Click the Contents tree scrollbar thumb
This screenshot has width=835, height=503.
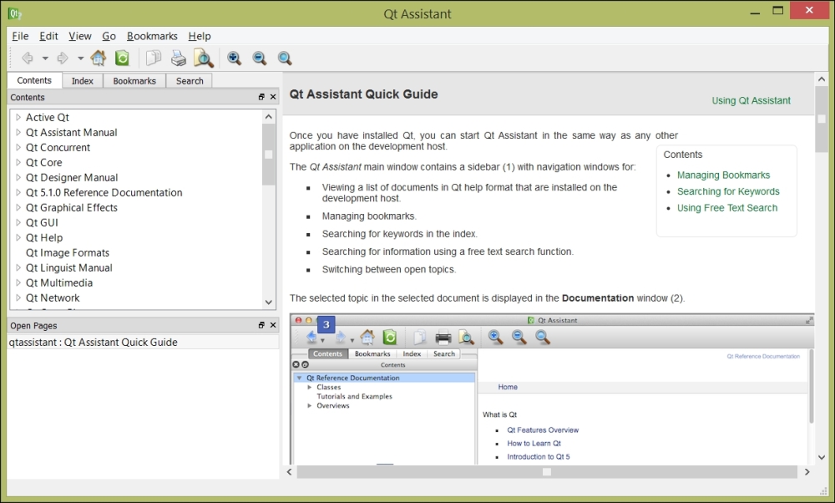click(268, 155)
